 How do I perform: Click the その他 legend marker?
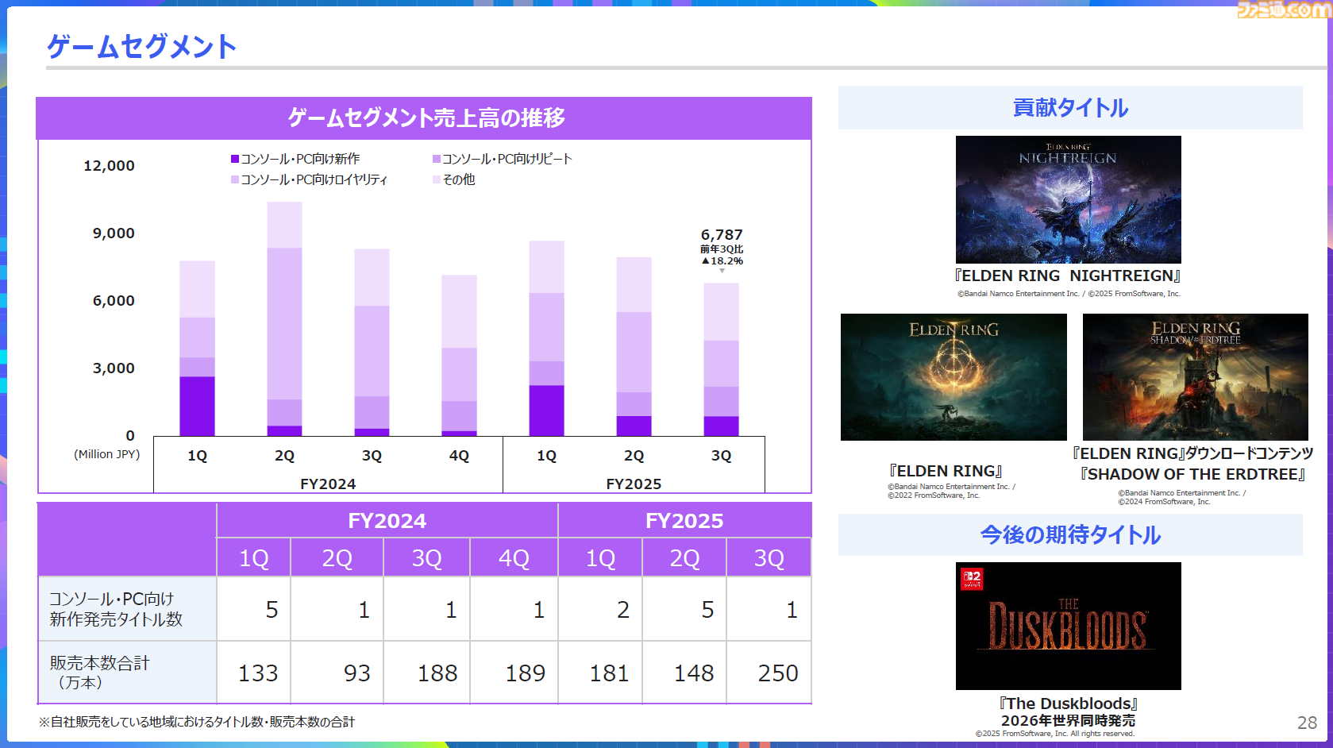click(x=435, y=180)
